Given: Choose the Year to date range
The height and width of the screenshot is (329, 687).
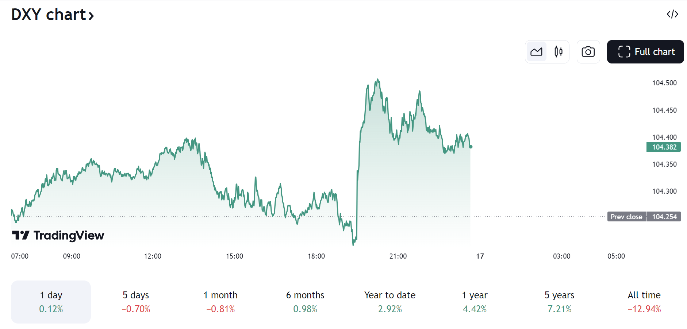Looking at the screenshot, I should point(390,302).
